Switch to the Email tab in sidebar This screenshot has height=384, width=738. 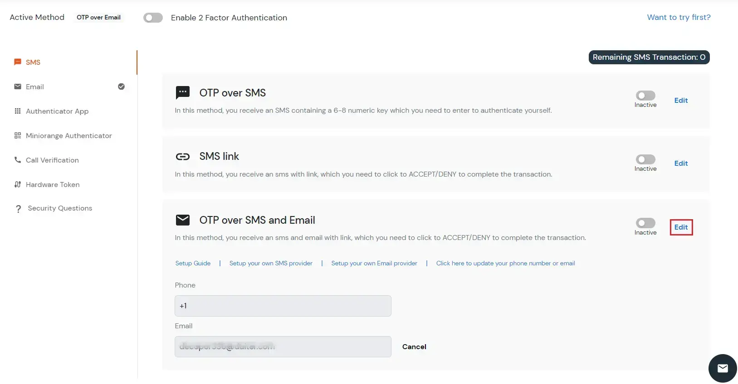pyautogui.click(x=35, y=86)
